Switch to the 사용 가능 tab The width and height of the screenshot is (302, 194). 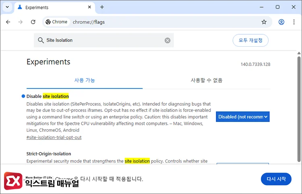point(85,80)
